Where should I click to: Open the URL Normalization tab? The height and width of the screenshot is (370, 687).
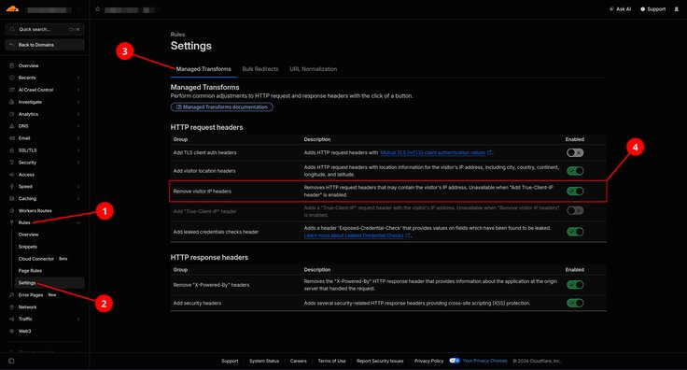(x=314, y=69)
